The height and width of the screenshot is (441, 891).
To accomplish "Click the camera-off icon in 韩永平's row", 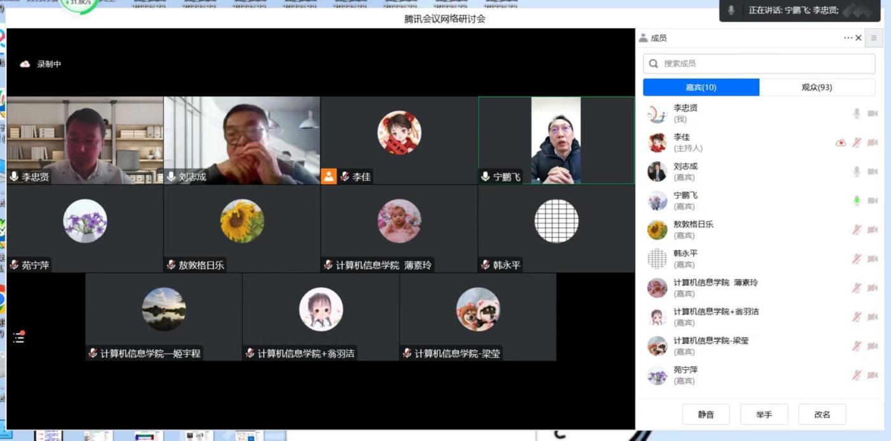I will [872, 259].
